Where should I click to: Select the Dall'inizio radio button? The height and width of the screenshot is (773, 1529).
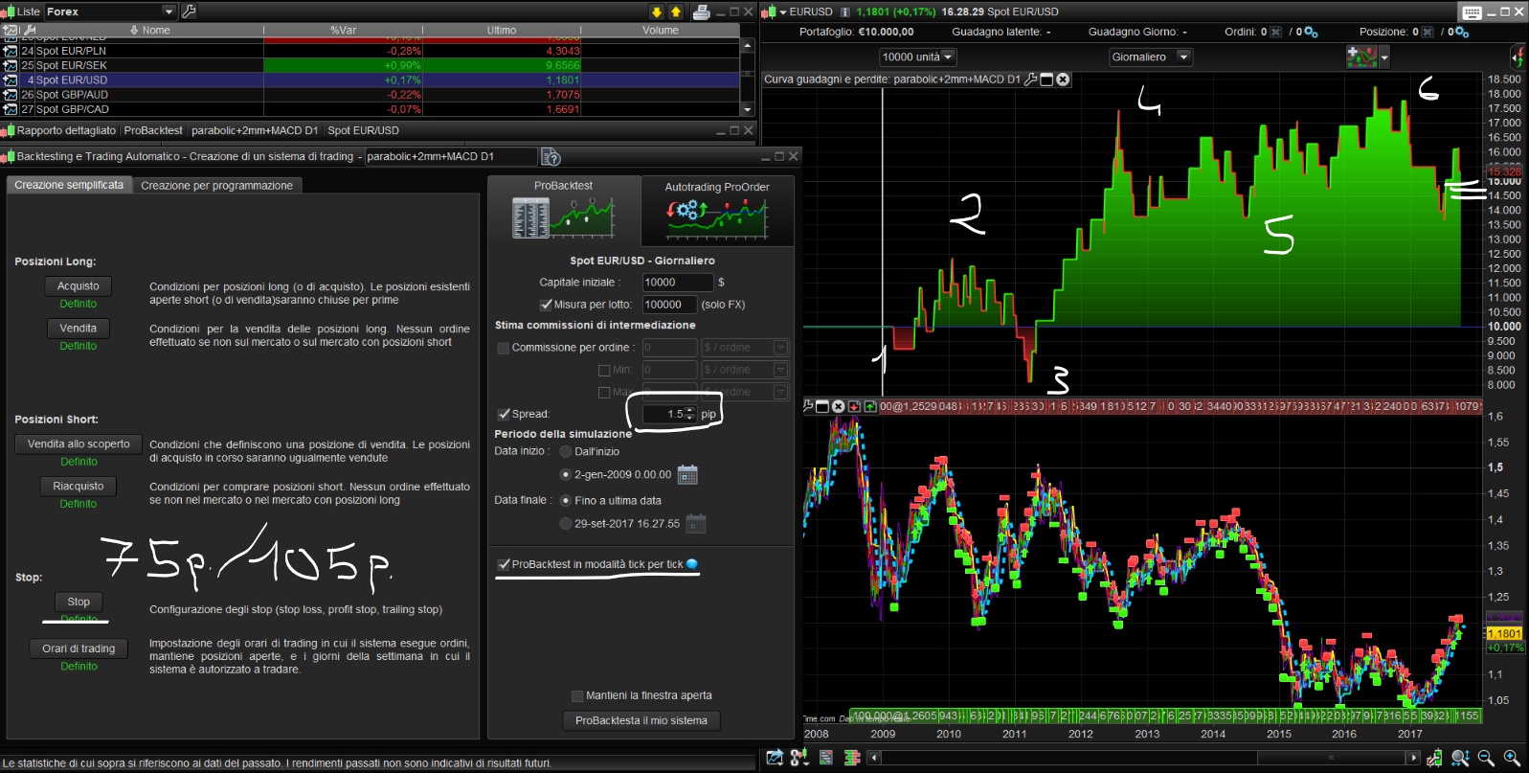tap(565, 451)
